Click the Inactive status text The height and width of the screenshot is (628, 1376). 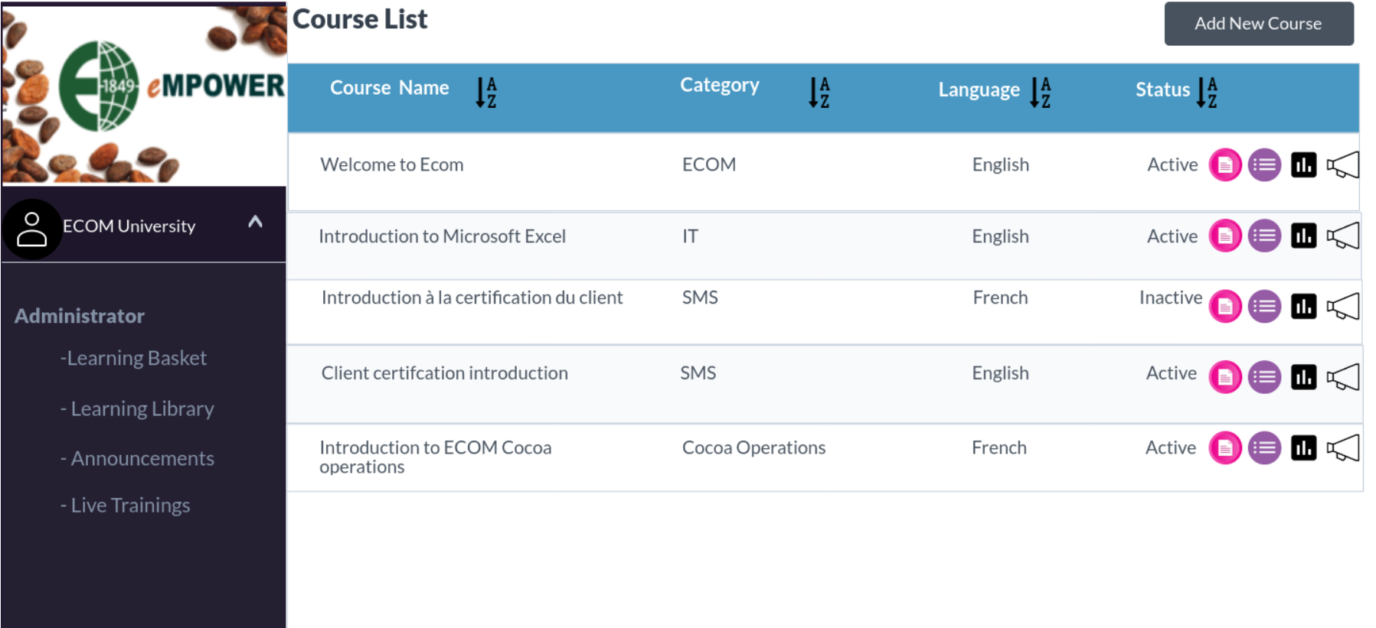[x=1171, y=298]
